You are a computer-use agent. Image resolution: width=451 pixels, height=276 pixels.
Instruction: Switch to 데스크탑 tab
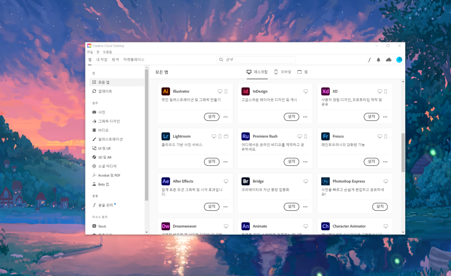257,72
